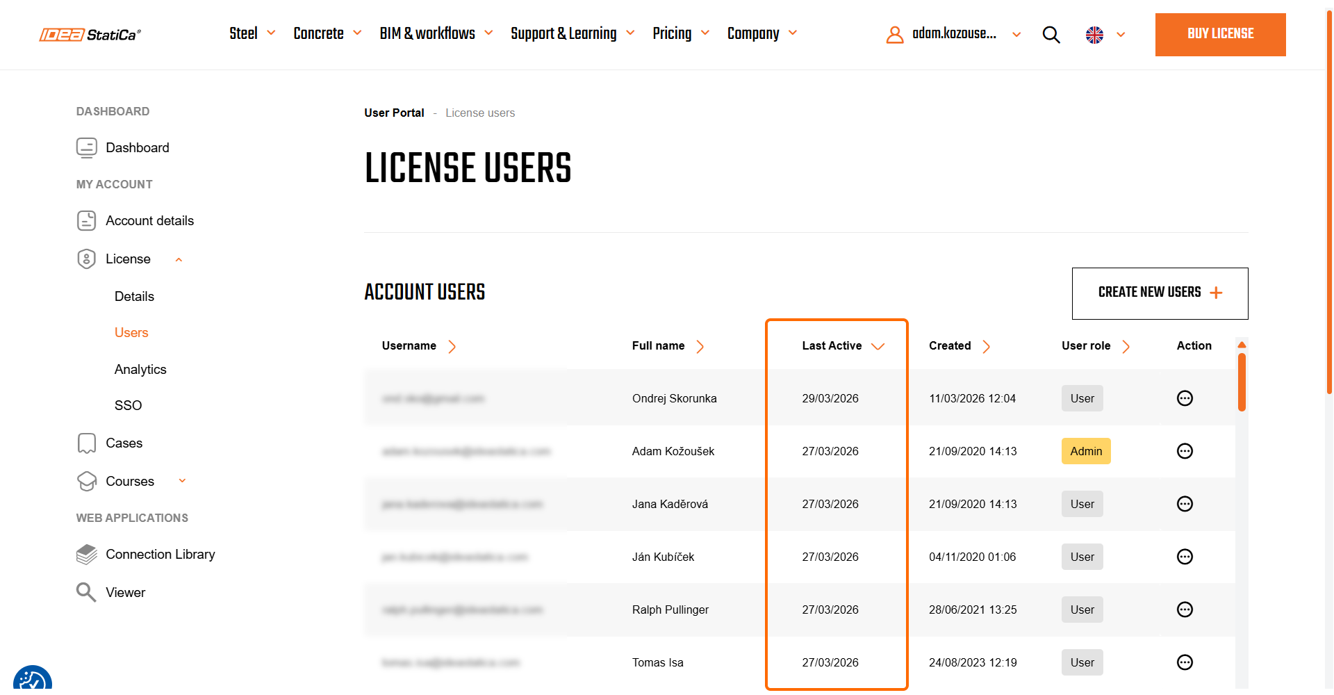Open the language selector globe flag
The height and width of the screenshot is (695, 1334).
pyautogui.click(x=1094, y=35)
